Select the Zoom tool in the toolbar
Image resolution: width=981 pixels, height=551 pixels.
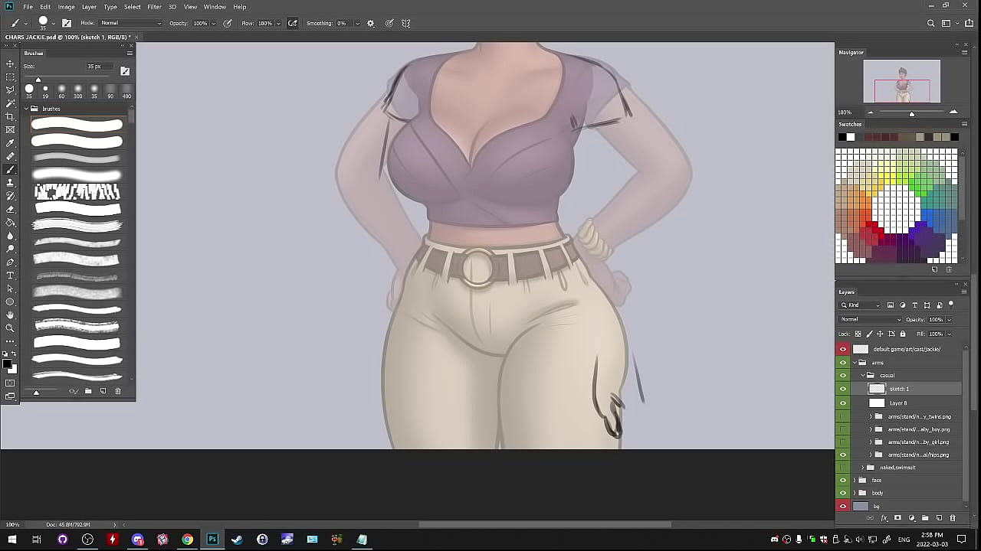pyautogui.click(x=10, y=328)
